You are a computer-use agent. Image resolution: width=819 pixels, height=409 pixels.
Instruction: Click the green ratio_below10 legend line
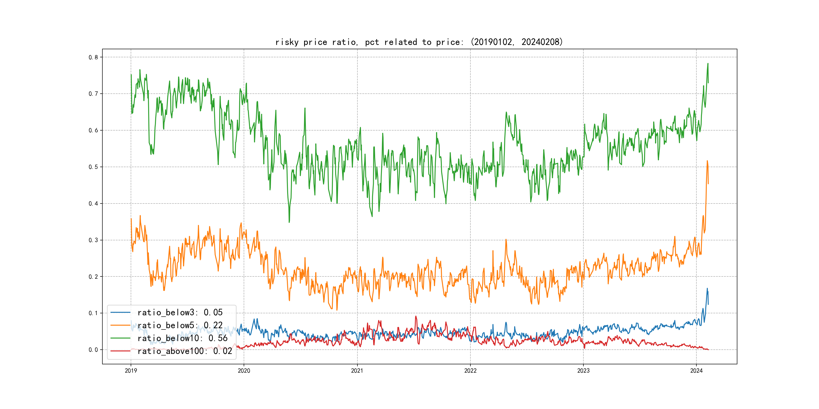click(120, 338)
